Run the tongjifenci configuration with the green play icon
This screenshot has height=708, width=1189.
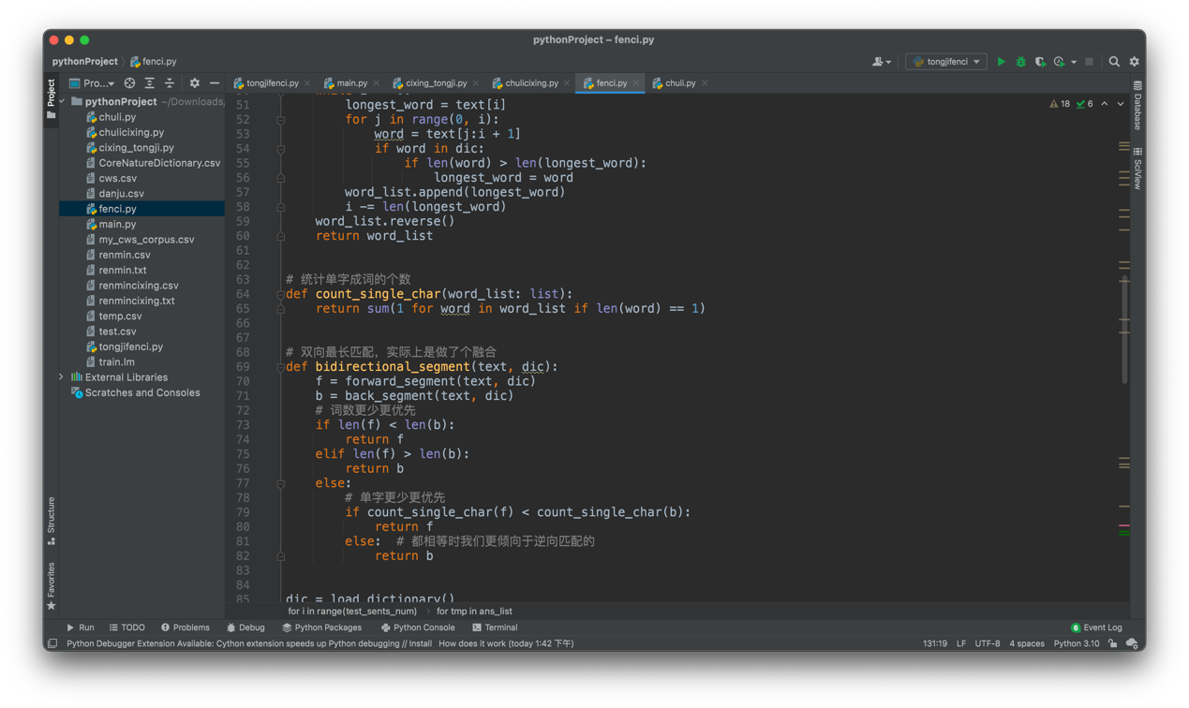(x=1001, y=62)
